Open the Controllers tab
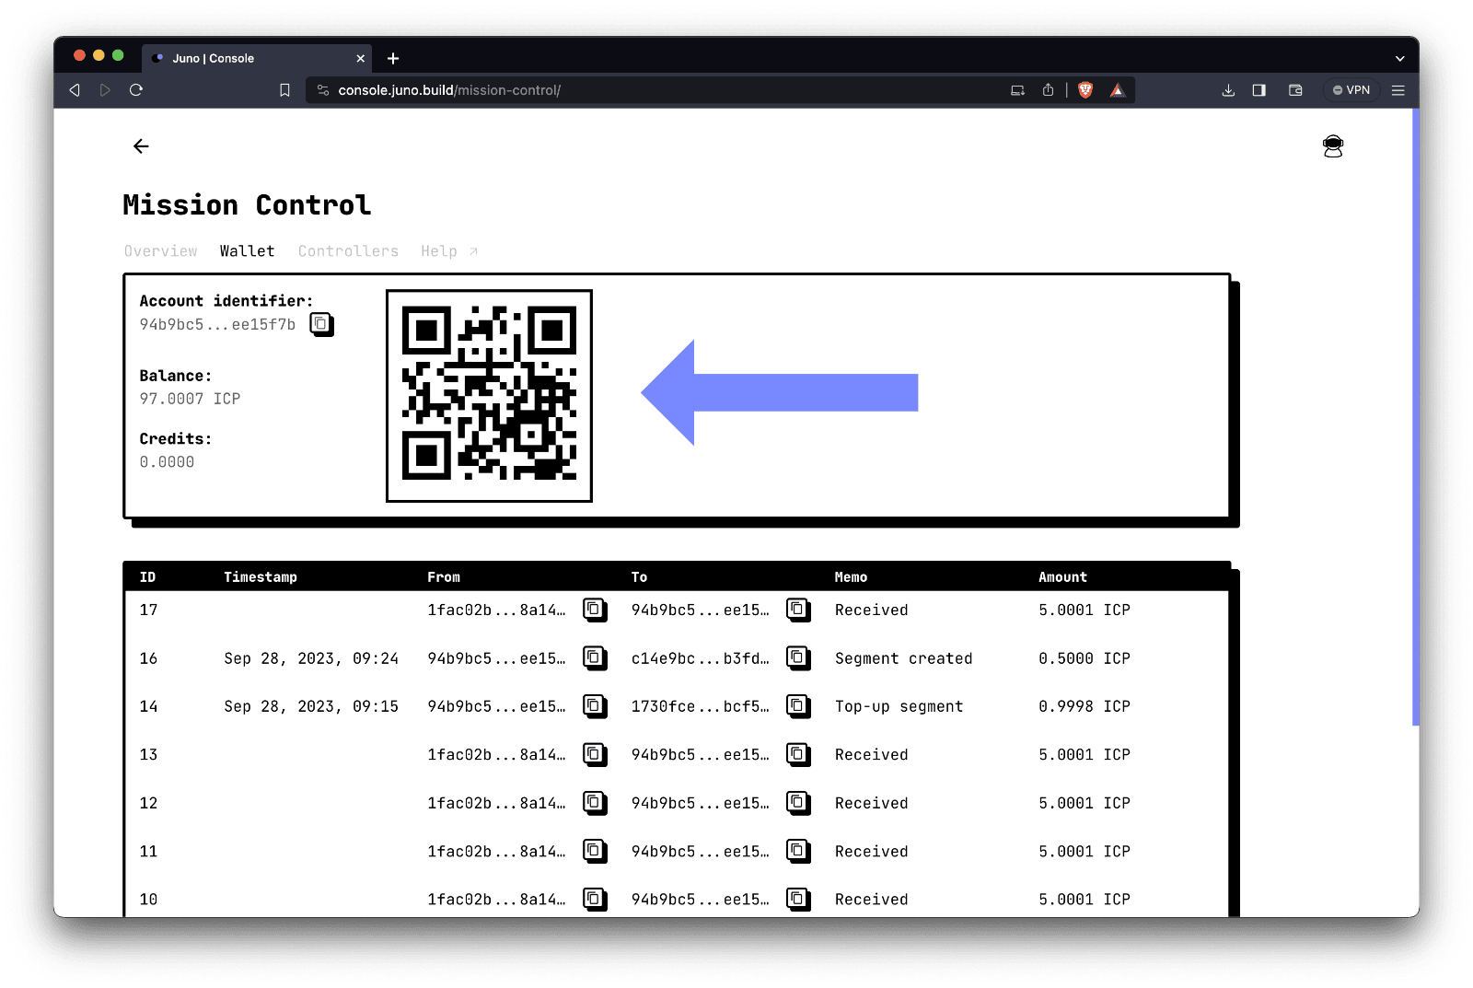The height and width of the screenshot is (988, 1473). pos(348,251)
